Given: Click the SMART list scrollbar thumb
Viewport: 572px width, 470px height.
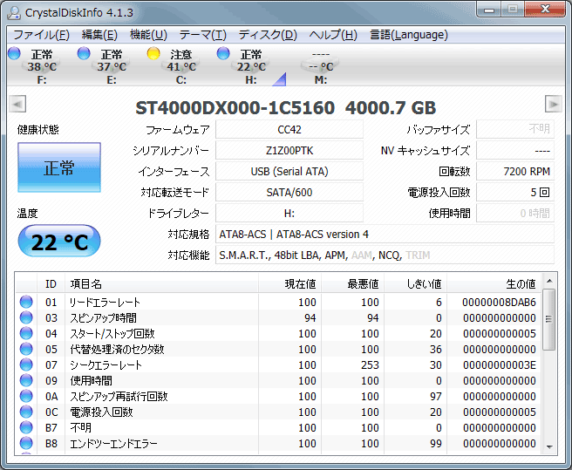Looking at the screenshot, I should tap(548, 319).
